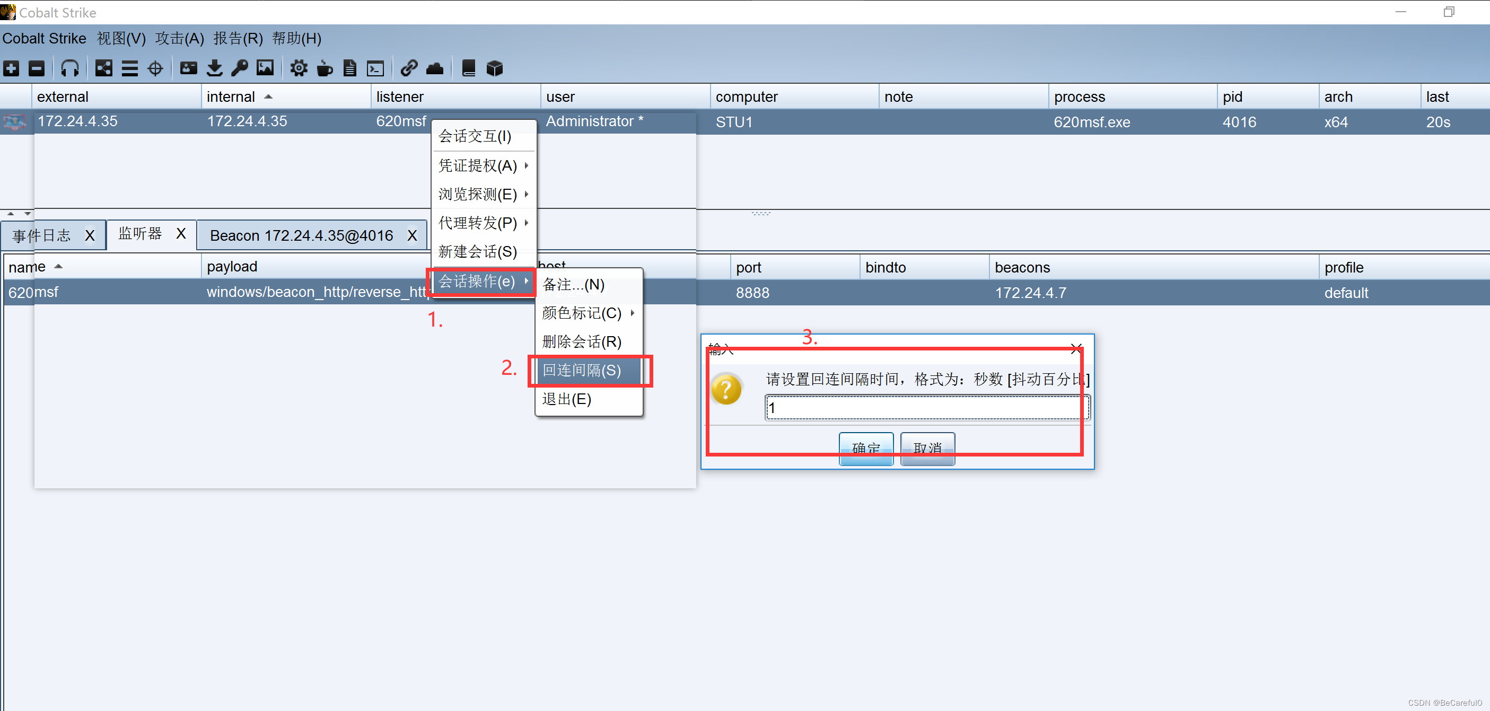Image resolution: width=1490 pixels, height=711 pixels.
Task: Open the 攻击(A) menu
Action: coord(179,38)
